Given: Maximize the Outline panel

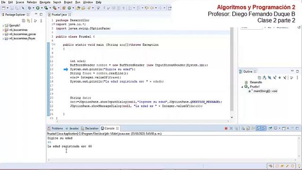Looking at the screenshot, I should [x=297, y=71].
